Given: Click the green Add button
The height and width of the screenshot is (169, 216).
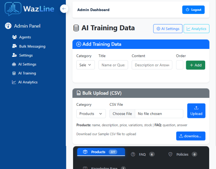Looking at the screenshot, I should coord(195,65).
